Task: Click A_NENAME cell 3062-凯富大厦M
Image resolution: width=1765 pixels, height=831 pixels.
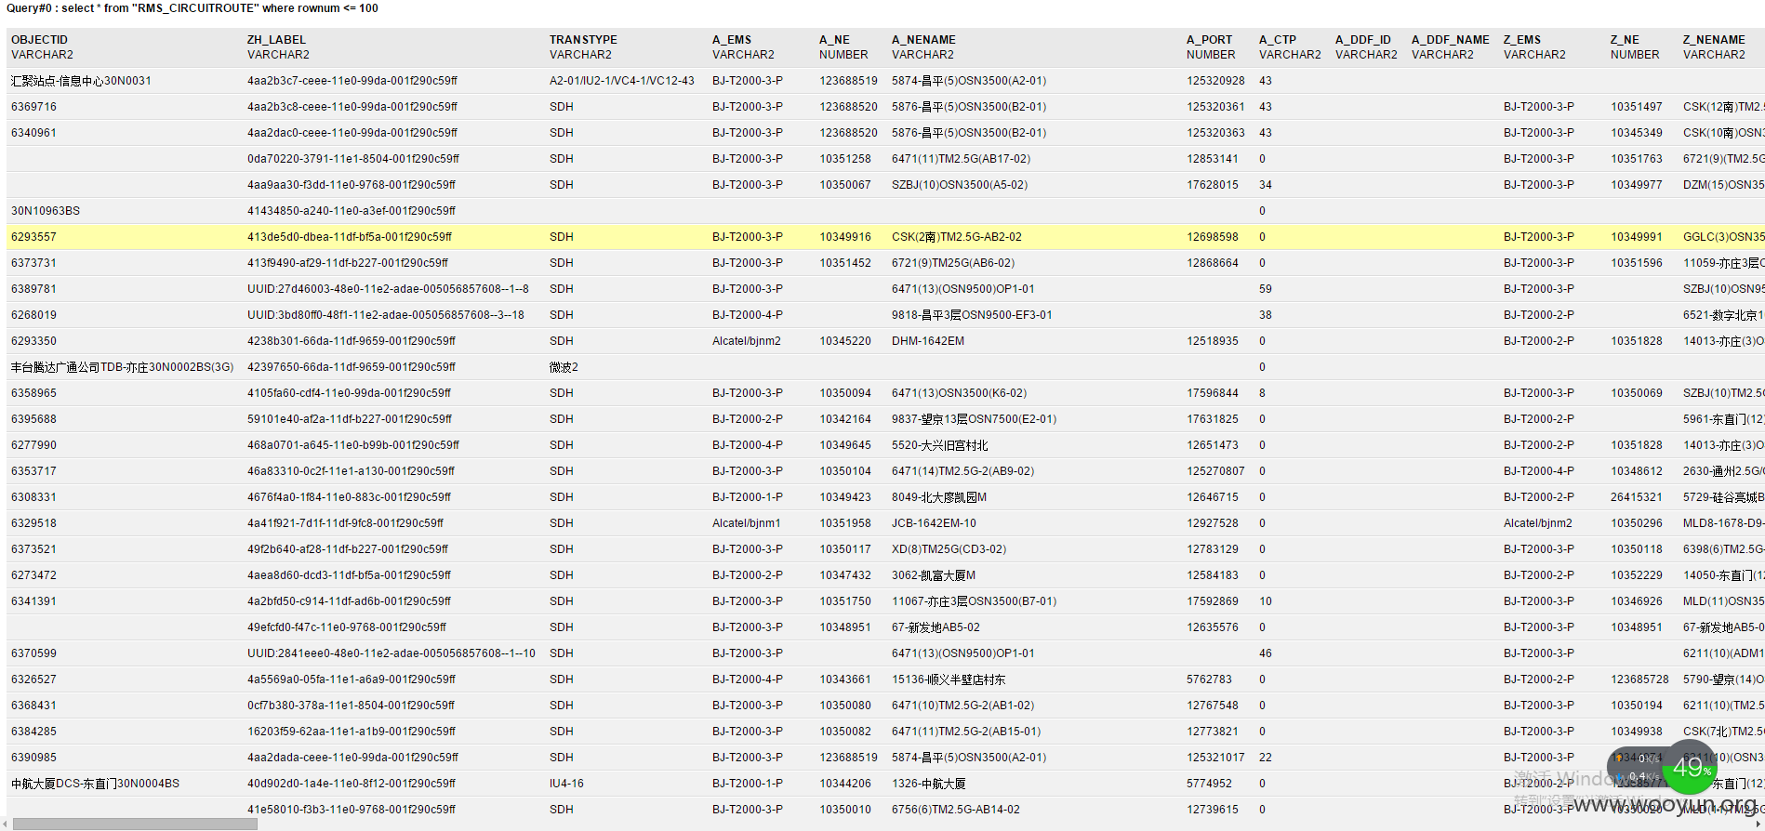Action: 934,575
